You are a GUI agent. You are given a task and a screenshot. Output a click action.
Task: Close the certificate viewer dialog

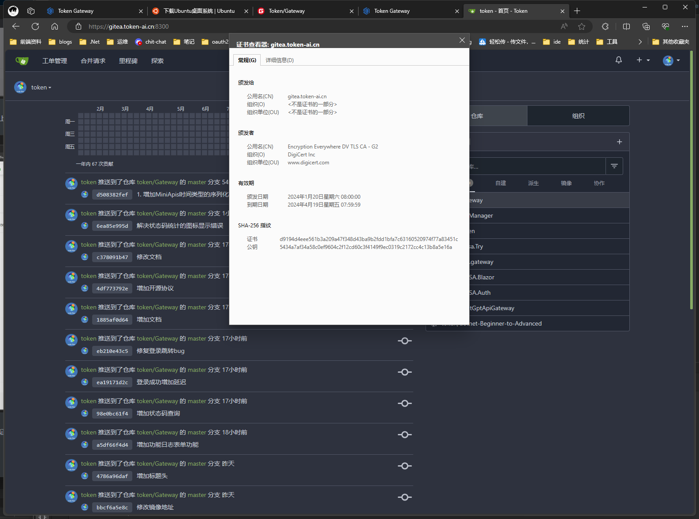tap(462, 40)
